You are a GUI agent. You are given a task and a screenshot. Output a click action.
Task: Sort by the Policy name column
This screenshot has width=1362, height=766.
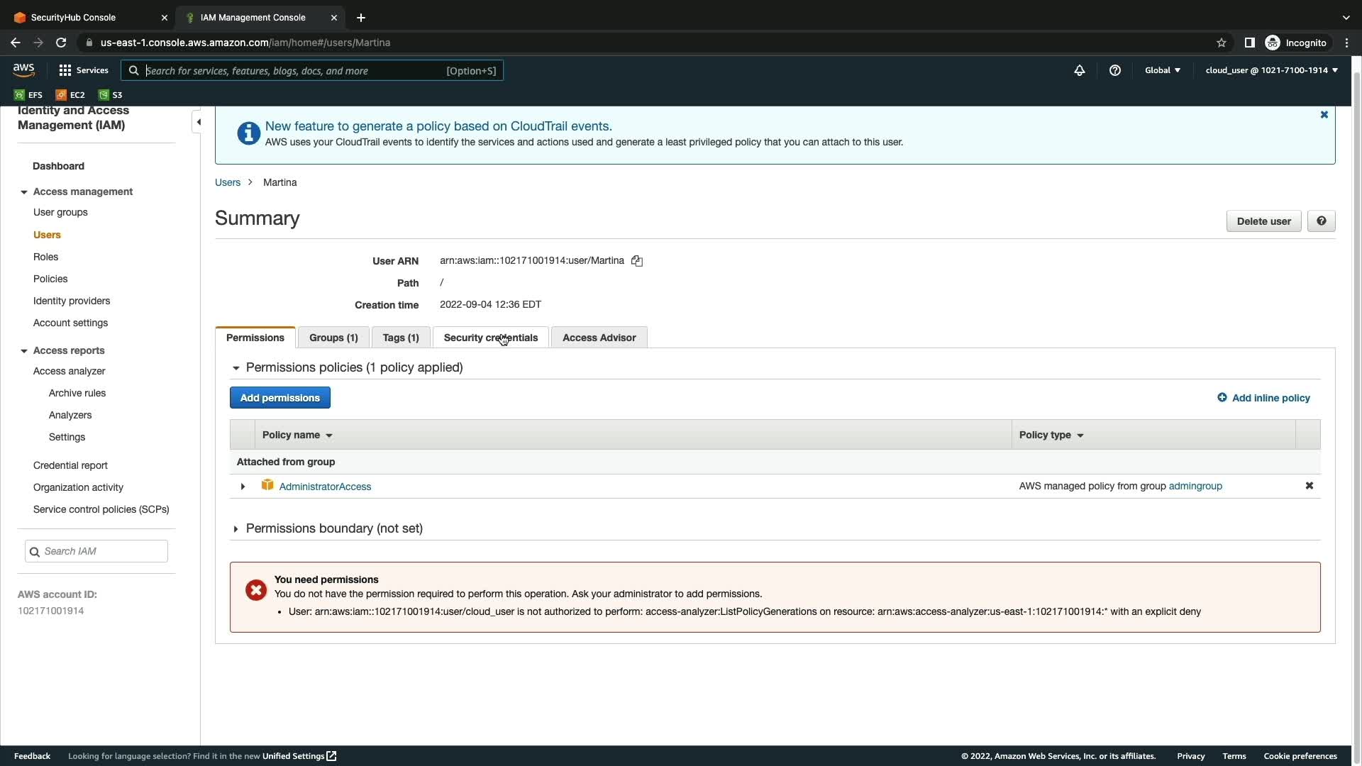pos(297,435)
